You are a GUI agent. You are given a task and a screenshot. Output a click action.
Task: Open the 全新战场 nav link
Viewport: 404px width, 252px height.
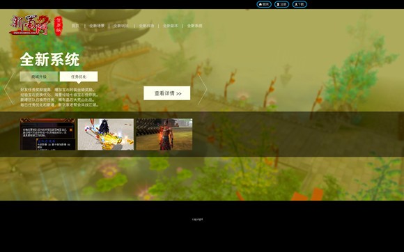[146, 26]
